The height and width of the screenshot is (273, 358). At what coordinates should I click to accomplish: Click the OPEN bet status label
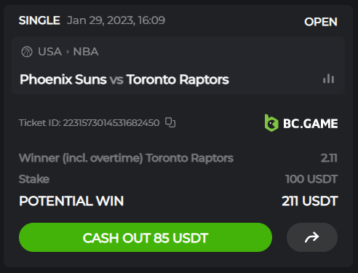pyautogui.click(x=321, y=22)
